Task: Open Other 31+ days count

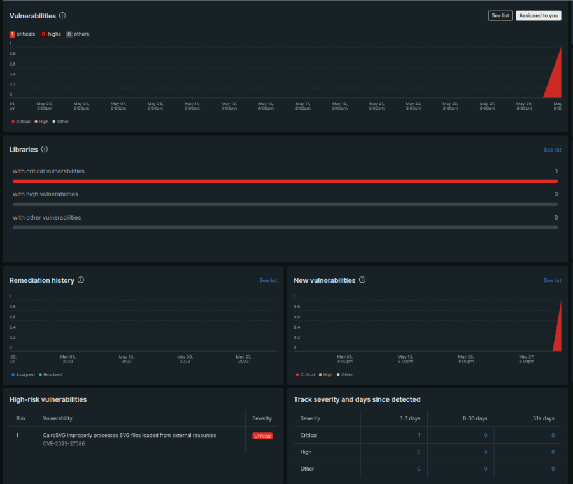Action: pos(553,469)
